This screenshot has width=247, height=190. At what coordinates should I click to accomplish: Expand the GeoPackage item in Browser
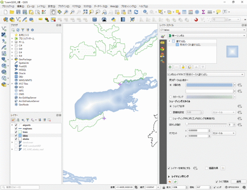(x=12, y=59)
